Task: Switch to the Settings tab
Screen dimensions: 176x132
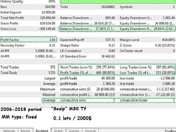Action: pyautogui.click(x=9, y=130)
